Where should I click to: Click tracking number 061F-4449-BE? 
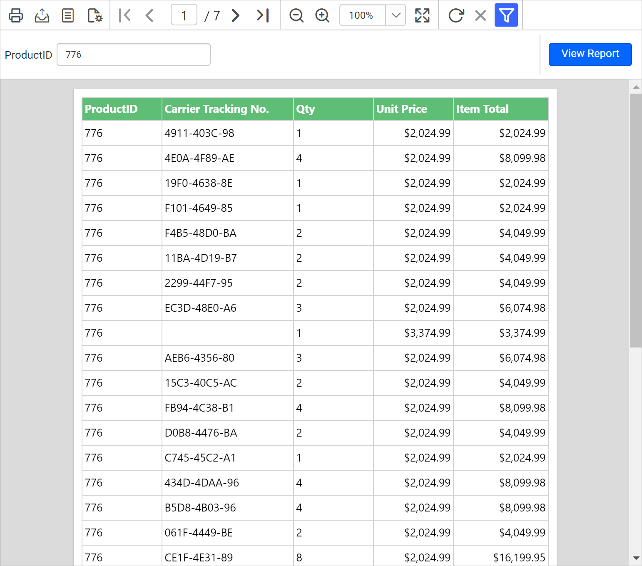(199, 533)
